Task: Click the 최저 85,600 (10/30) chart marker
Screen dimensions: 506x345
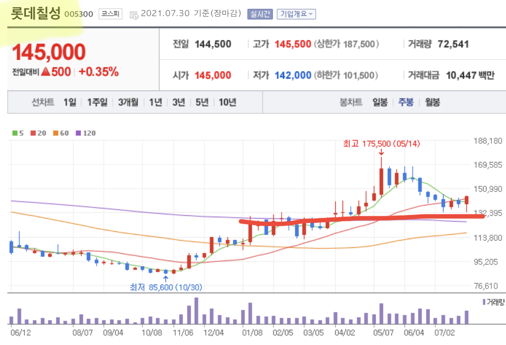Action: coord(166,287)
